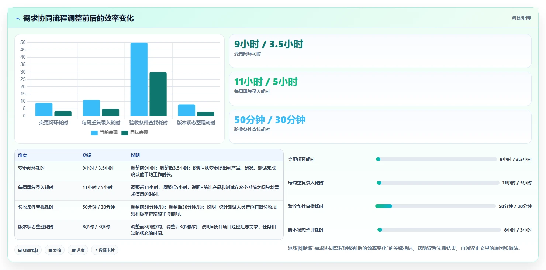
Task: Click the description starting 调整前11小时
Action: tap(205, 191)
